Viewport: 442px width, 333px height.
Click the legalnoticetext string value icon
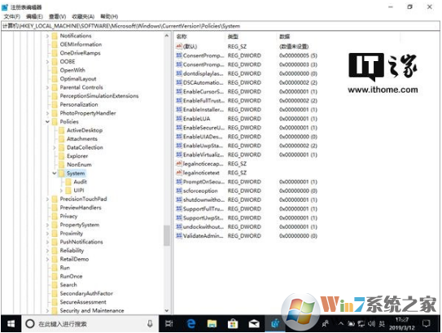pos(179,173)
